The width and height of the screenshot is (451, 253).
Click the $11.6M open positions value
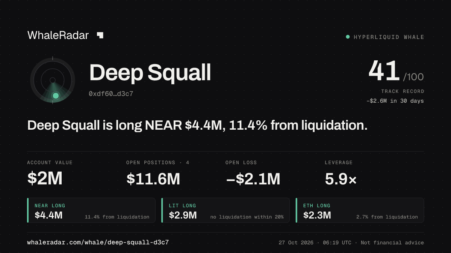tap(153, 179)
